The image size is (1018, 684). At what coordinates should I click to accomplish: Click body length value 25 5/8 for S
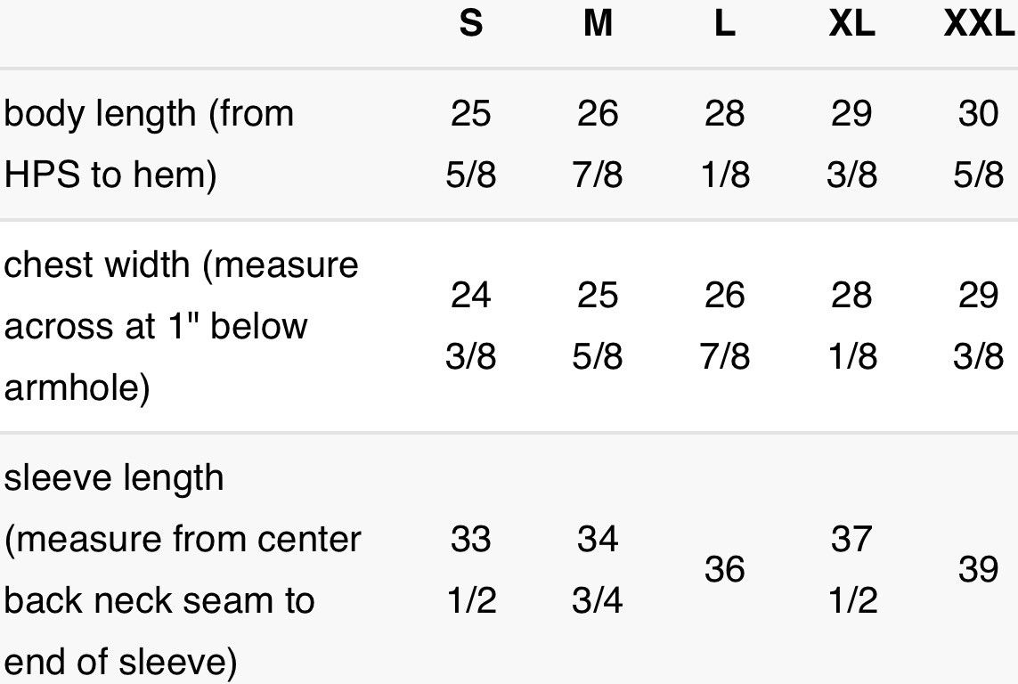click(x=470, y=144)
